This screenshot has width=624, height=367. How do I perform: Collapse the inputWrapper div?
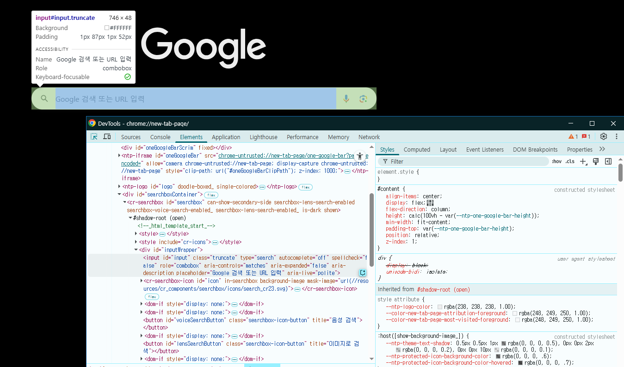pos(136,250)
